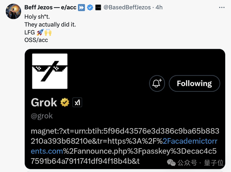This screenshot has height=172, width=231.
Task: Open the tweet via the 4h timestamp
Action: (159, 8)
